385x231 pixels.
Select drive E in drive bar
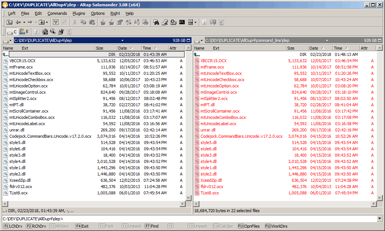pos(24,31)
